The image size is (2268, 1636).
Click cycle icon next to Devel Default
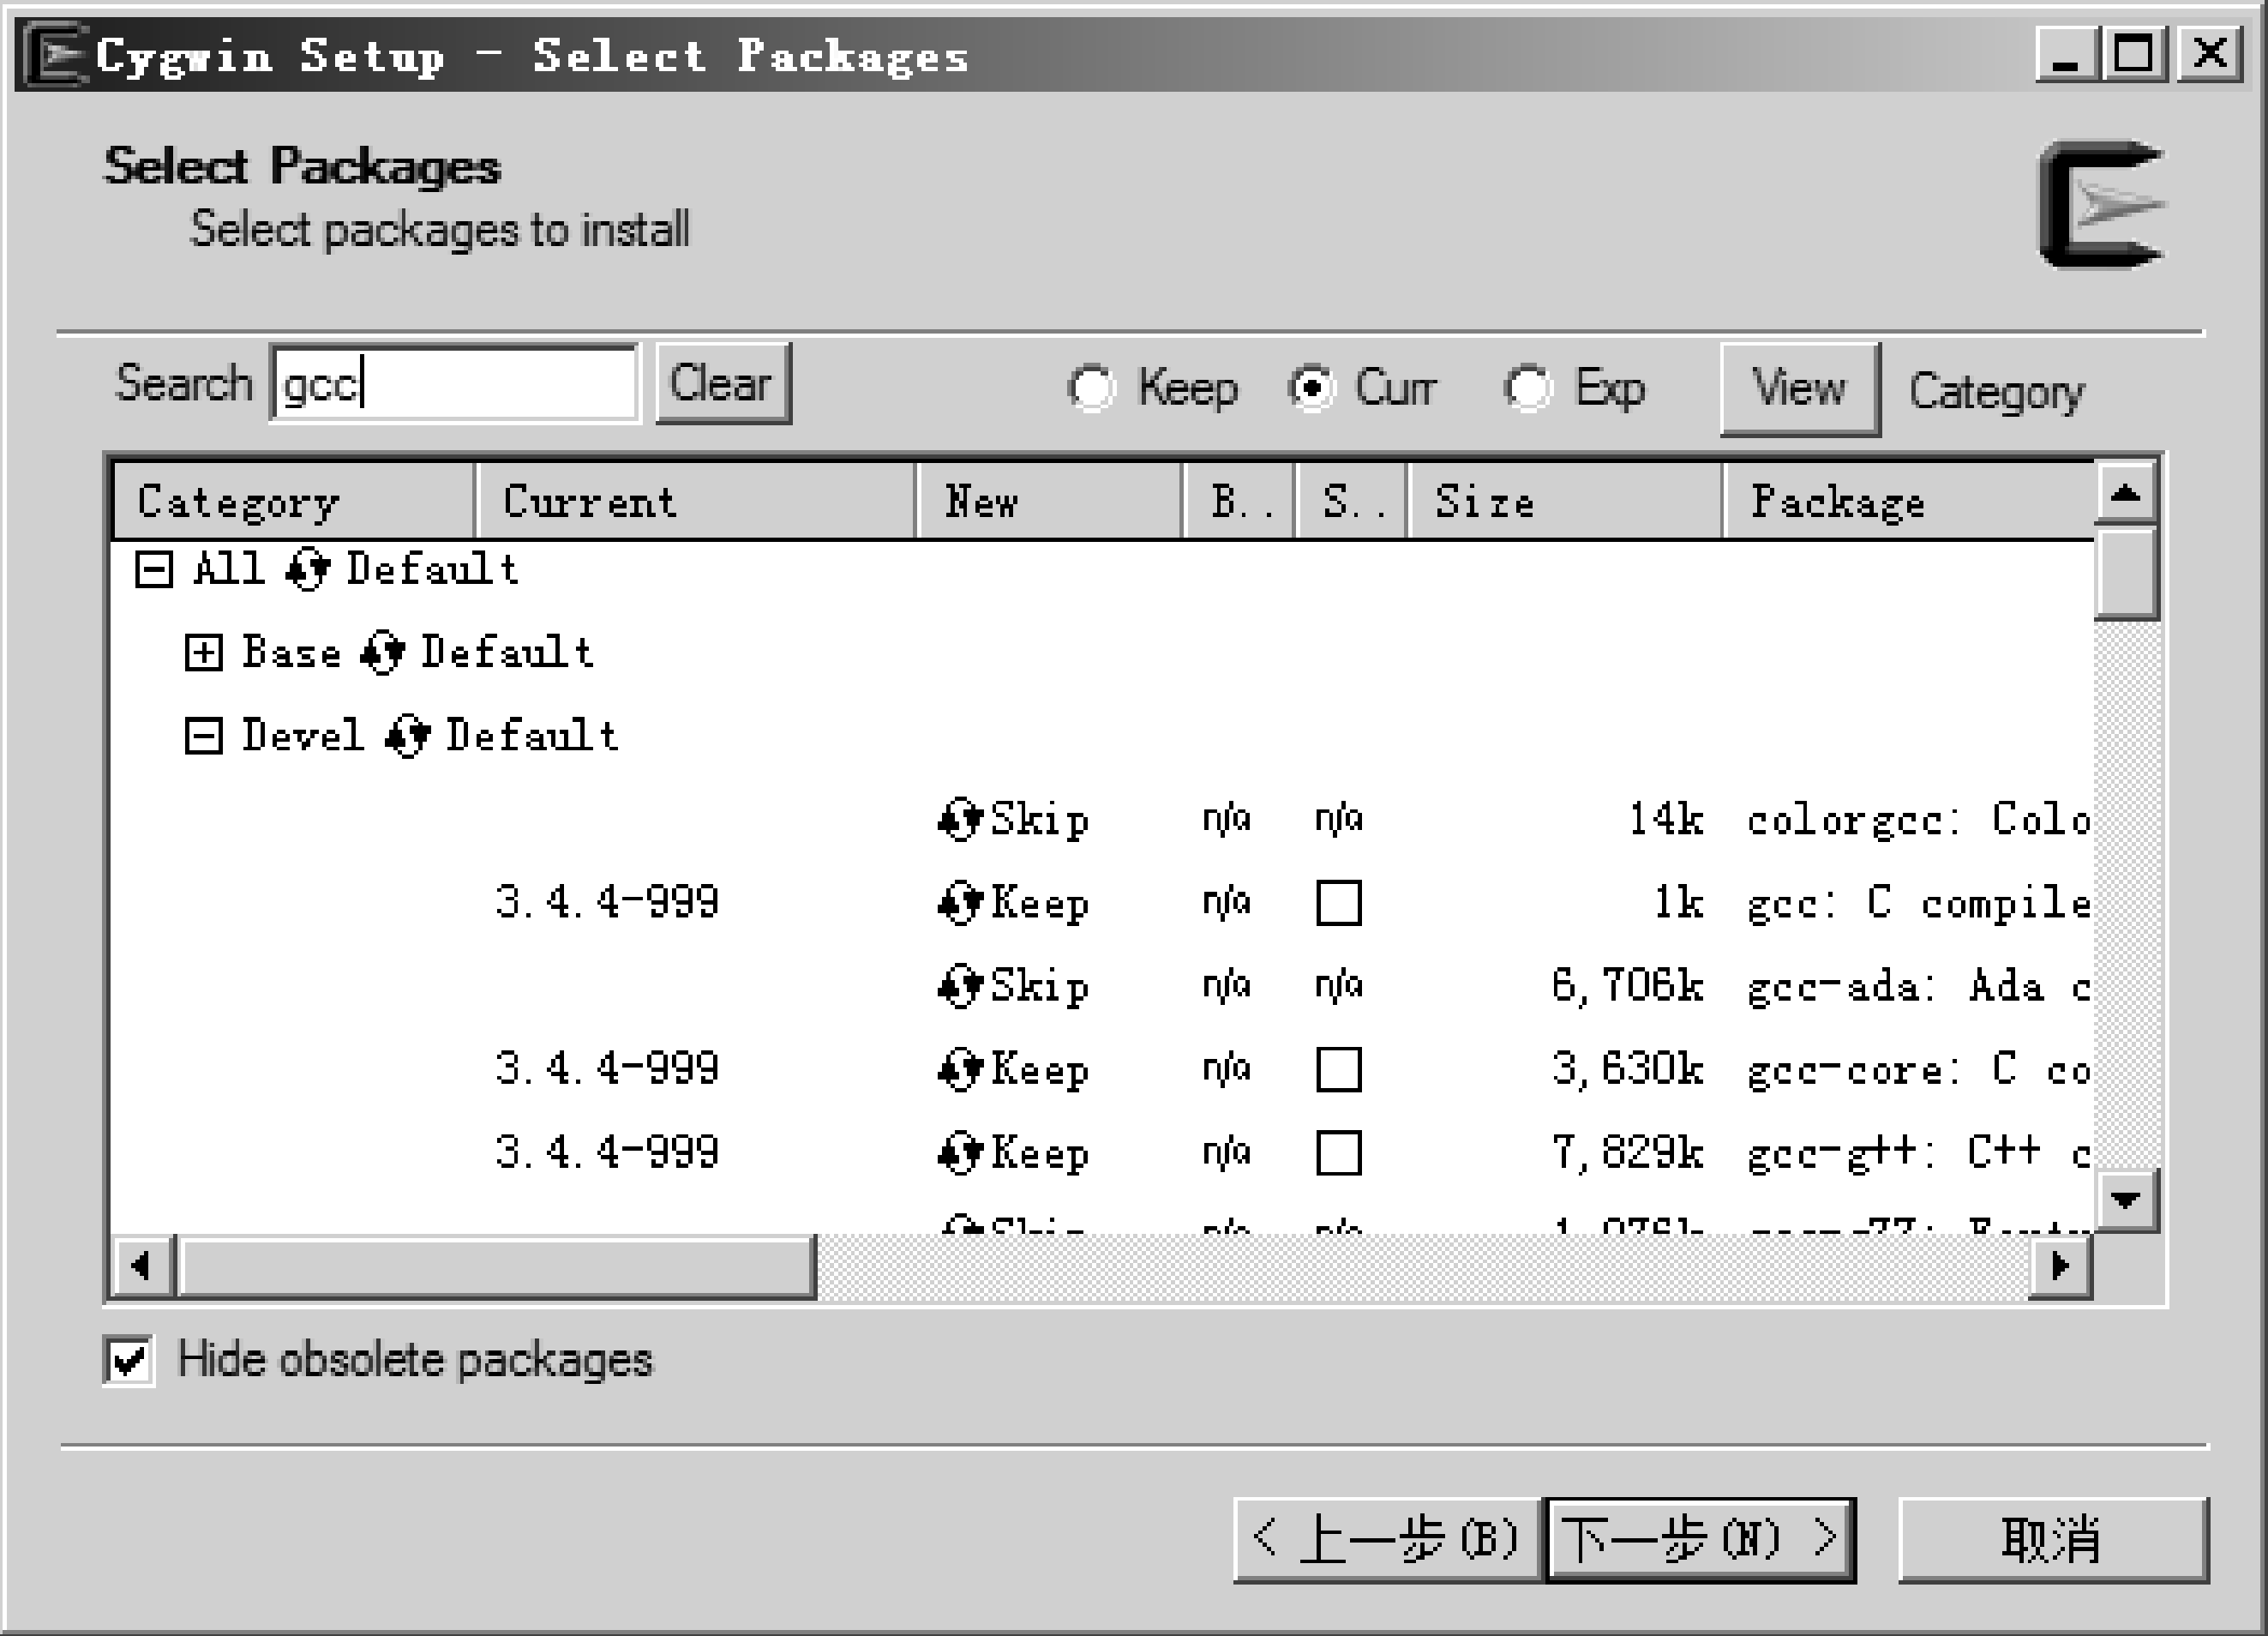[x=406, y=737]
